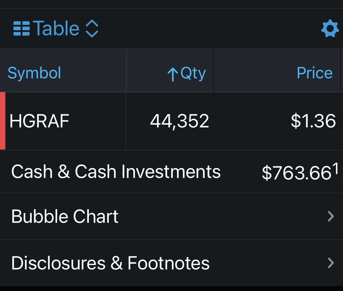Click the divider between Qty and Price headers

tap(214, 70)
